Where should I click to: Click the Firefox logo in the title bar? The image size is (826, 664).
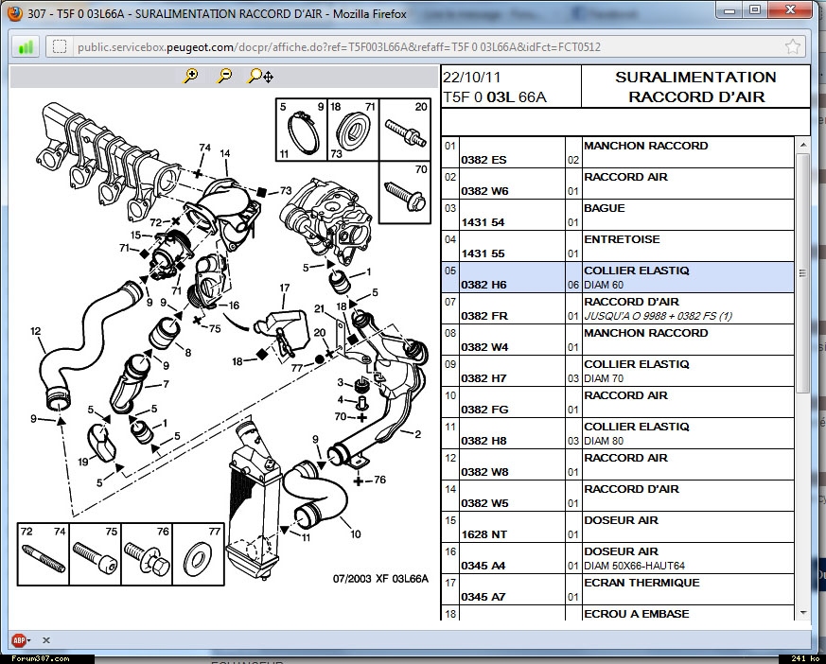point(14,13)
